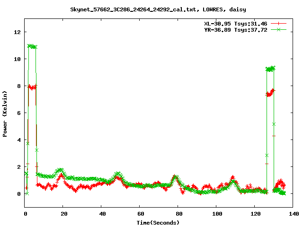Click the "Power (Kelvin)" y-axis label
The width and height of the screenshot is (303, 227).
click(x=5, y=114)
